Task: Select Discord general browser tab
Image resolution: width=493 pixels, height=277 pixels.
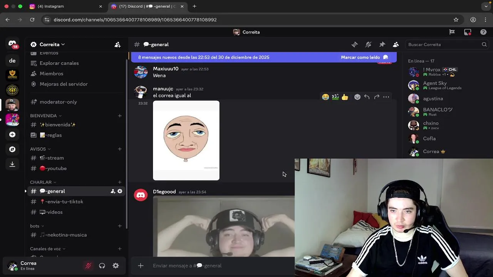Action: point(148,6)
